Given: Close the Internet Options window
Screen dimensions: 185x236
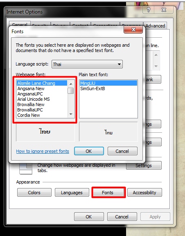Looking at the screenshot, I should pos(164,10).
